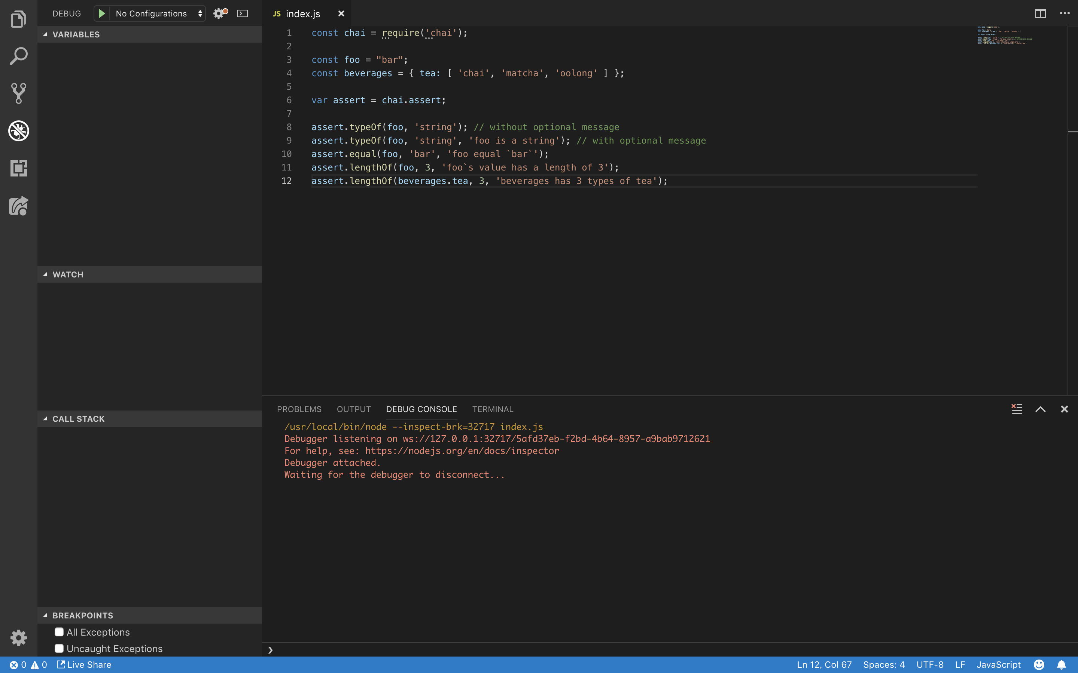Click the 'Debugger listening on ws://' line
1078x673 pixels.
497,439
